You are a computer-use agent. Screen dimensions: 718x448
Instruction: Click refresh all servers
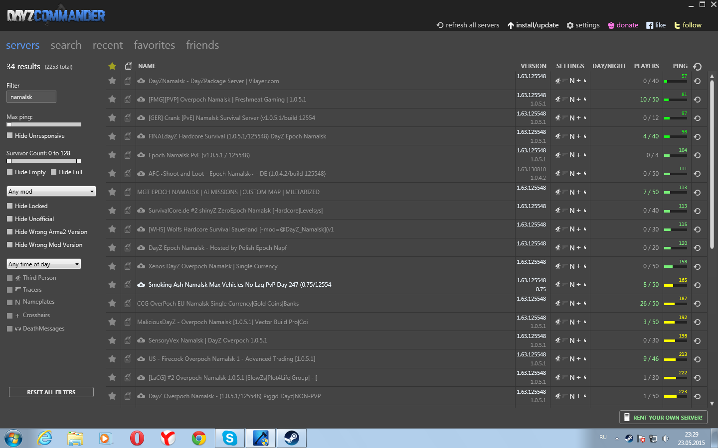(x=468, y=25)
